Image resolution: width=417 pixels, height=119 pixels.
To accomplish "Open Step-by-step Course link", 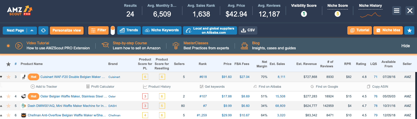I will pos(130,43).
